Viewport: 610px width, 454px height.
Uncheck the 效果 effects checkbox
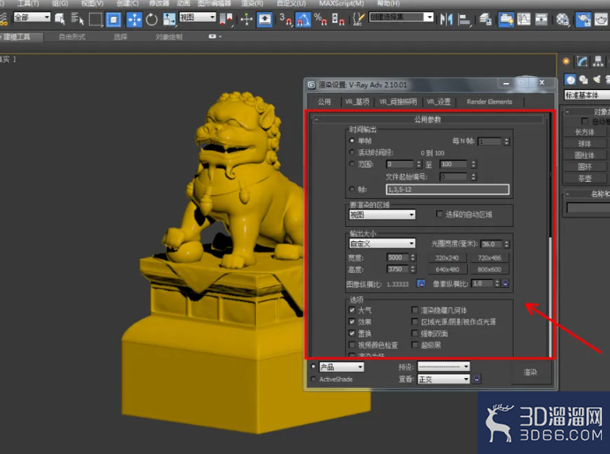tap(352, 322)
